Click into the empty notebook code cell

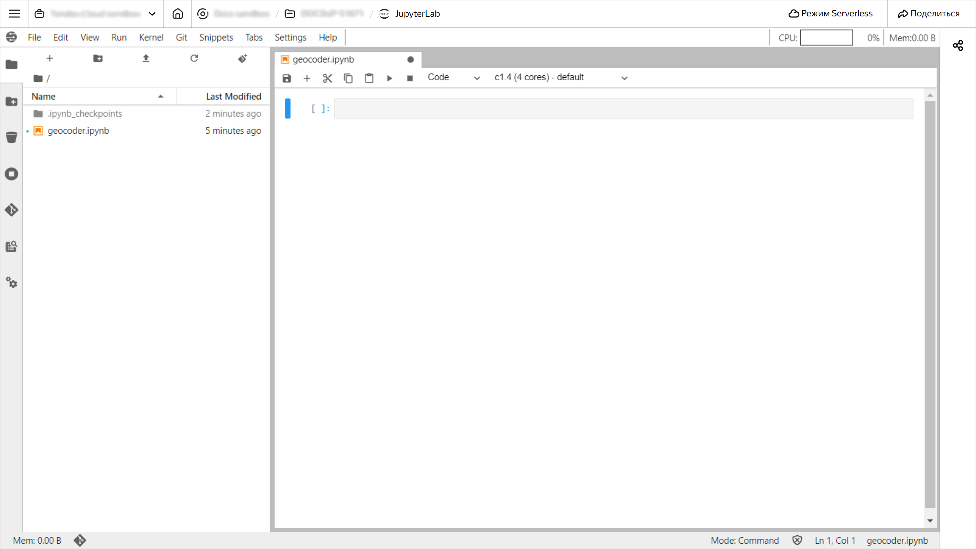tap(623, 109)
